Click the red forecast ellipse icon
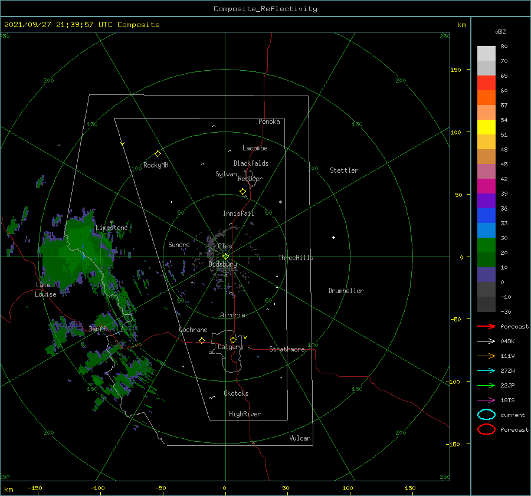 tap(486, 429)
